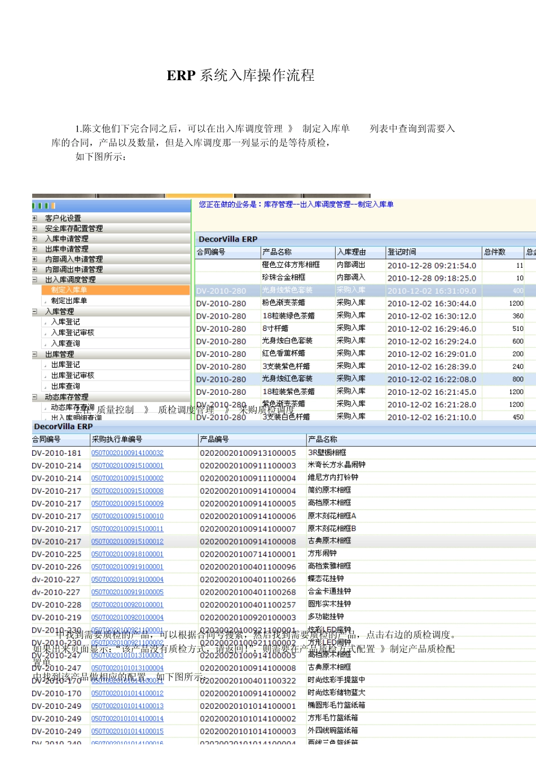Click product code 02020020100913100005

click(248, 453)
